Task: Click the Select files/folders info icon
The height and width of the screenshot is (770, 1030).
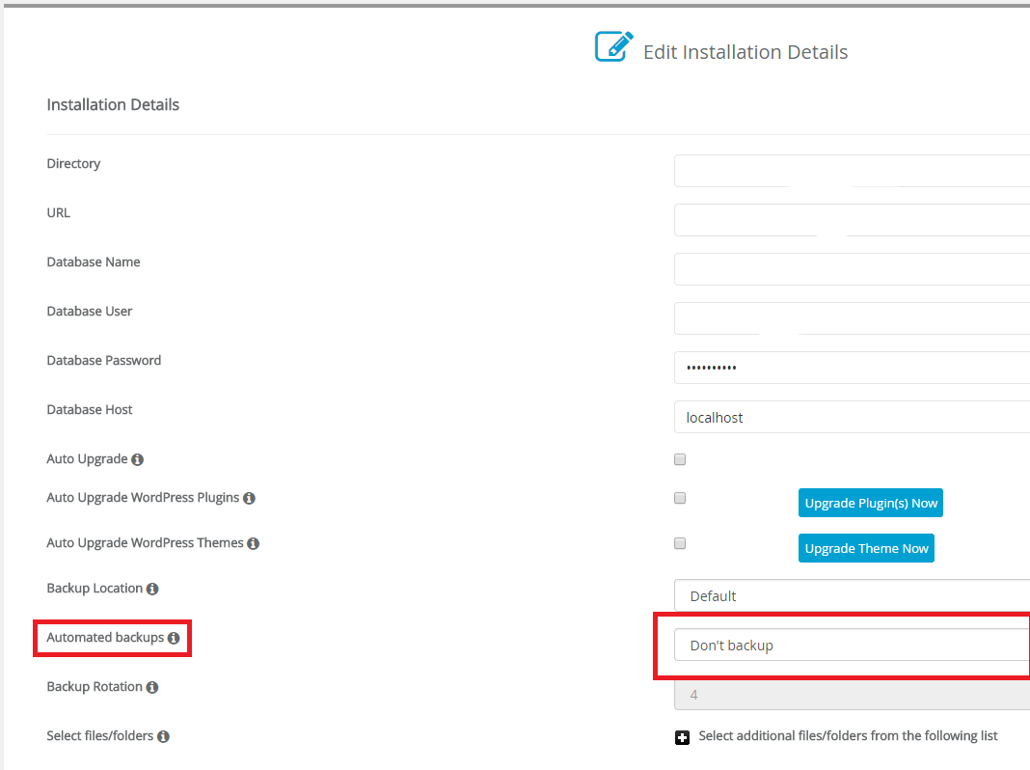Action: (164, 735)
